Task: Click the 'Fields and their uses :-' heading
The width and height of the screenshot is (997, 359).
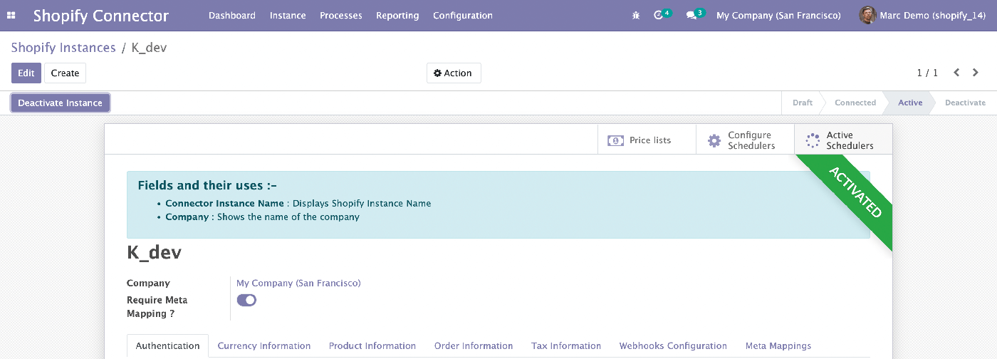Action: tap(207, 185)
